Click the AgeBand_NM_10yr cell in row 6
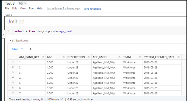187x101 pixels. click(x=104, y=88)
